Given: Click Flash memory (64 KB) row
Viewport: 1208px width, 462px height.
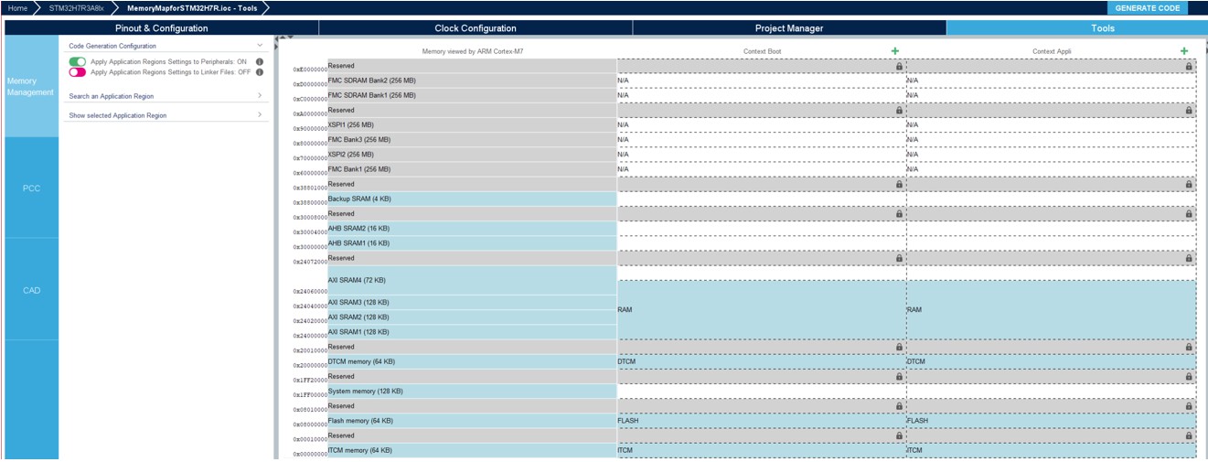Looking at the screenshot, I should 472,421.
